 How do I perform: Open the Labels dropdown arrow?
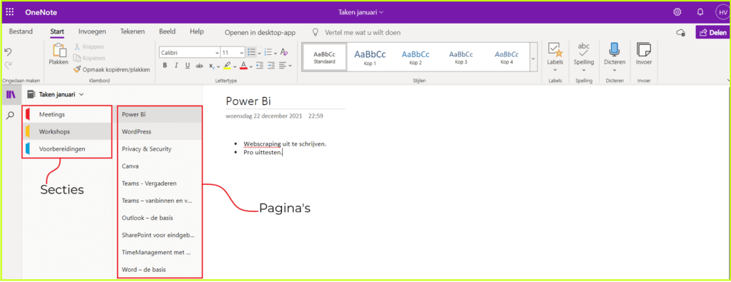555,70
